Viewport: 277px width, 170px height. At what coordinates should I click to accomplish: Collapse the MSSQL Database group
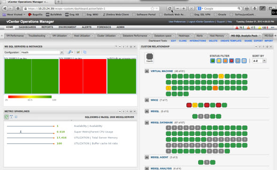(x=146, y=122)
